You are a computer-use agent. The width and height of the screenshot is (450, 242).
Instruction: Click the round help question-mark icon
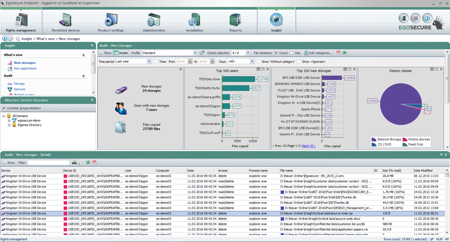pos(427,19)
